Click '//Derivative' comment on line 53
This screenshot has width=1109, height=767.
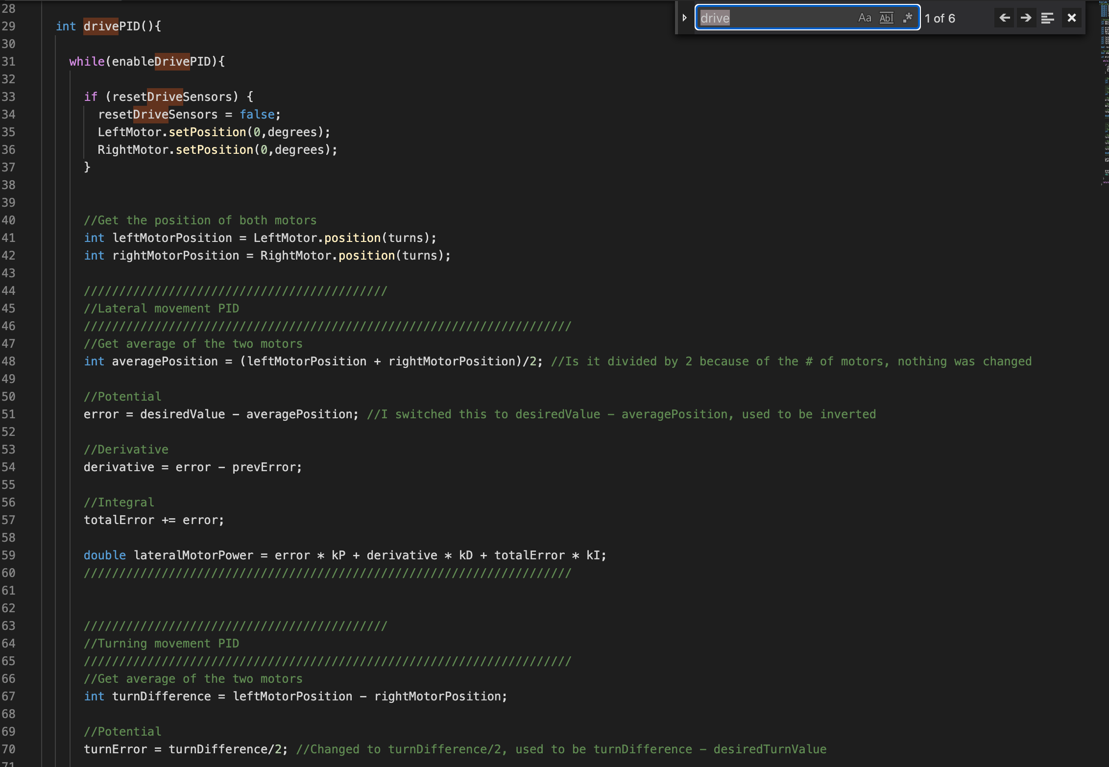126,449
